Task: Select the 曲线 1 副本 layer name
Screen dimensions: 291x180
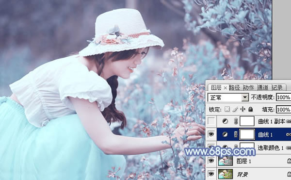Action: (271, 121)
